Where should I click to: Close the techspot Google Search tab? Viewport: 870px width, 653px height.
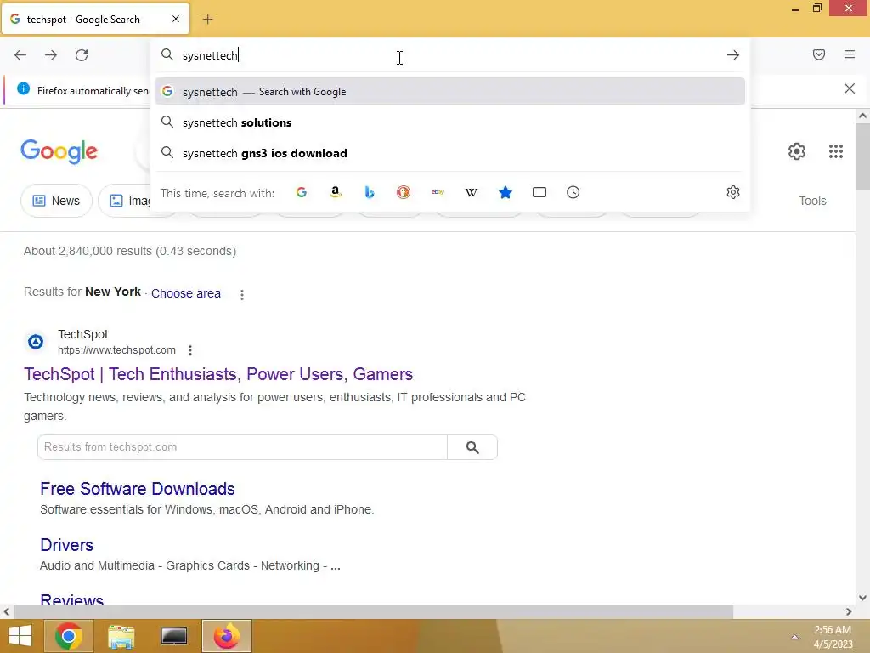(x=176, y=19)
